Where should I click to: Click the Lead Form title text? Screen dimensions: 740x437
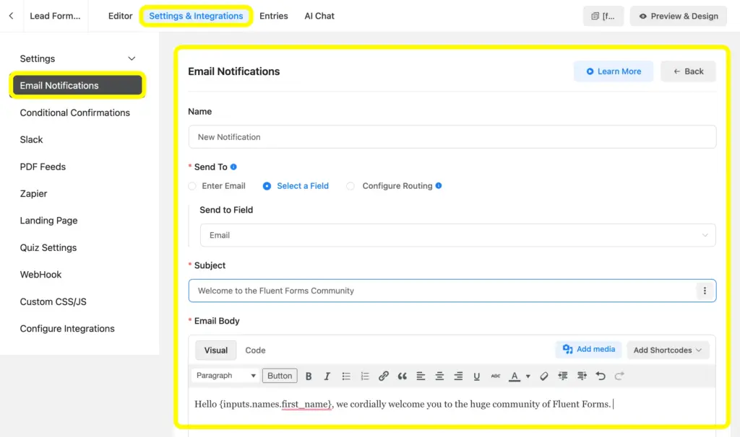click(55, 16)
